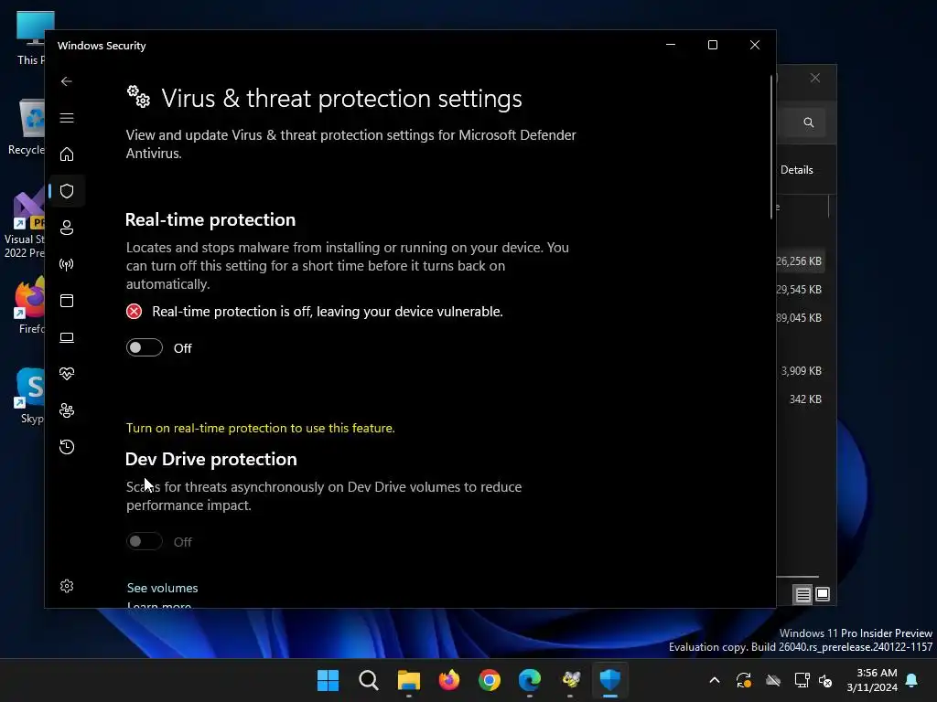Click Windows Security shield on taskbar
937x702 pixels.
(610, 680)
